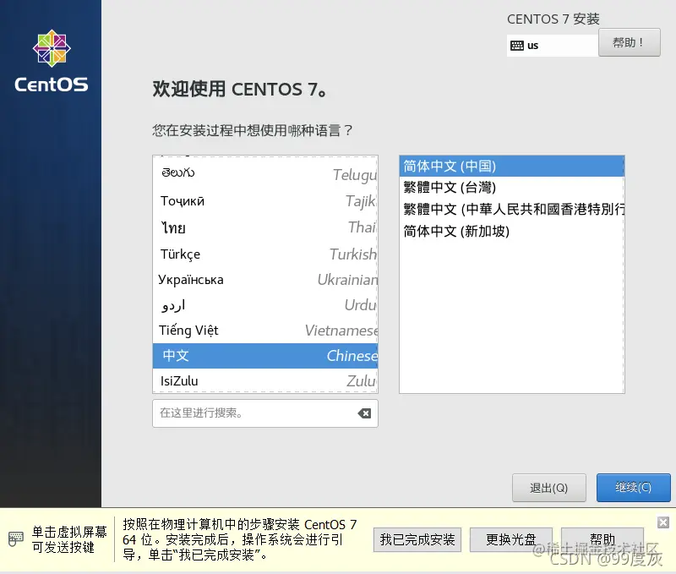
Task: Select the Urdu language row
Action: pos(265,305)
